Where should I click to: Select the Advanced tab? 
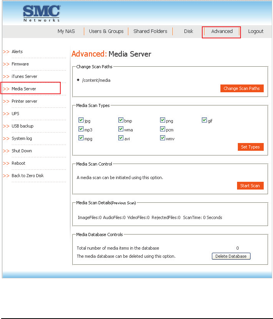[x=222, y=31]
